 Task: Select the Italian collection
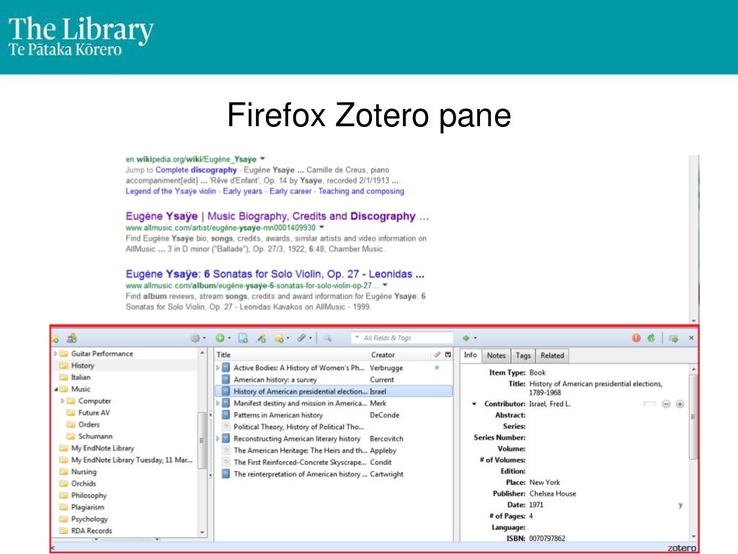click(81, 377)
